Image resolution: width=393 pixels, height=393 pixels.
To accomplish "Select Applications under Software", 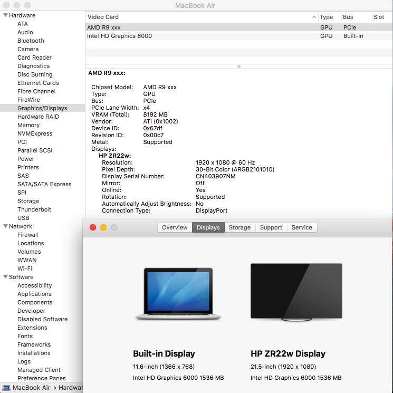I will pyautogui.click(x=34, y=294).
